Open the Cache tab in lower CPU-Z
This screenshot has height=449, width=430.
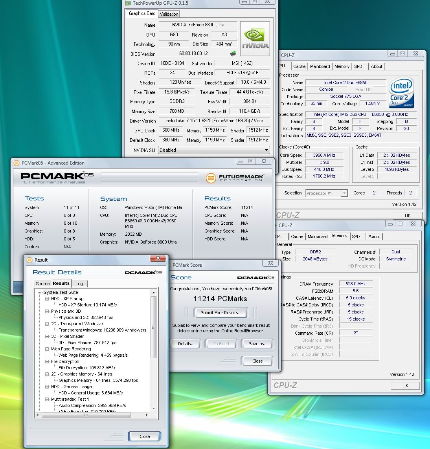click(x=297, y=236)
